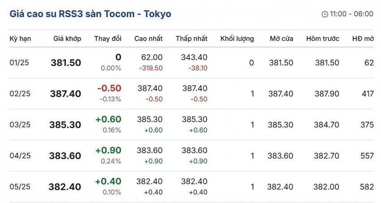Click the Thấp nhất column header
This screenshot has height=203, width=381.
[x=191, y=39]
